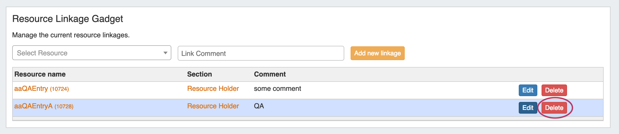Click the (10728) resource ID
Image resolution: width=619 pixels, height=134 pixels.
[x=64, y=106]
